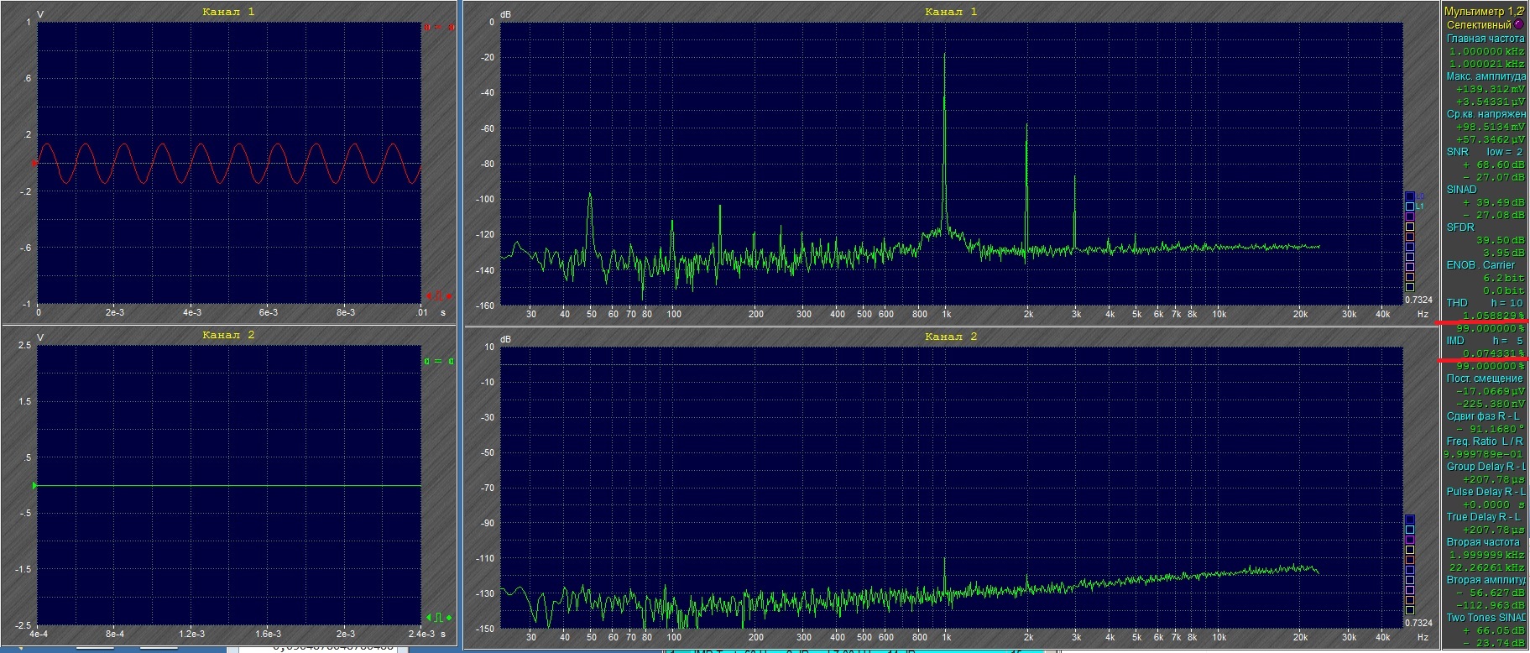1530x653 pixels.
Task: Click the Вторая амплитуда label
Action: 1486,580
